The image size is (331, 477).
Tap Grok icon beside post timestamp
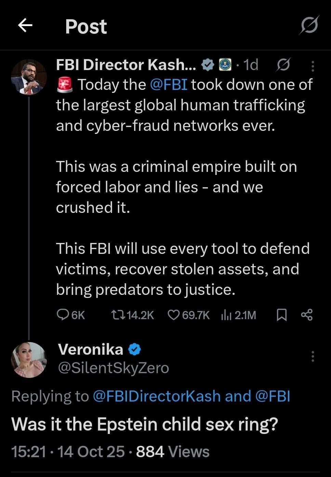(283, 64)
